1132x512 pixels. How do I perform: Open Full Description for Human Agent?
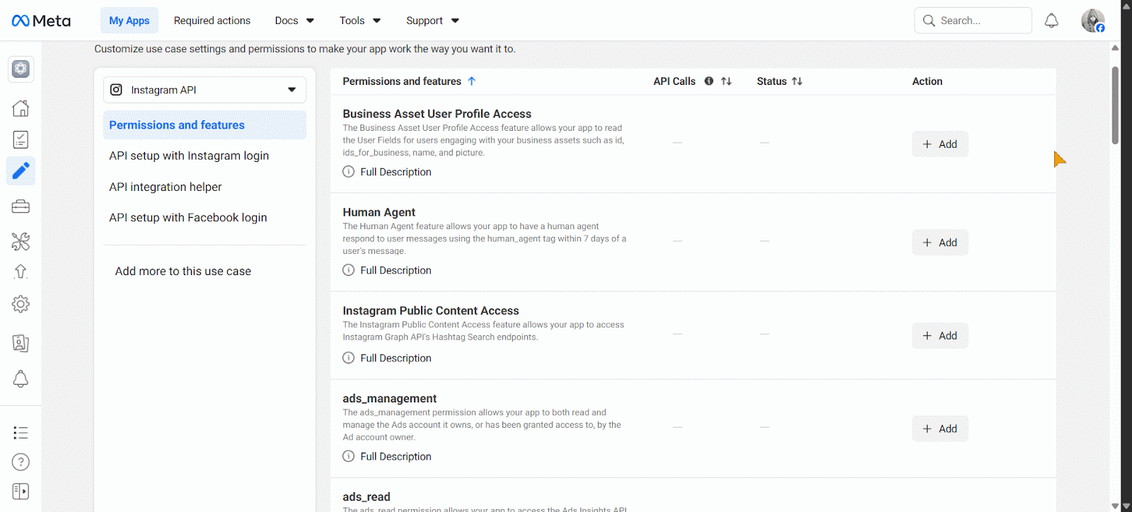(x=387, y=270)
